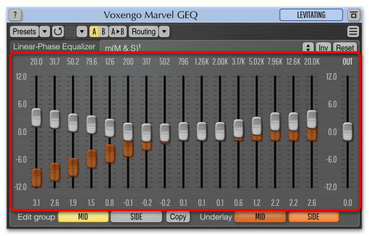Click the 2.6 gain value under 20.0K band

click(312, 203)
